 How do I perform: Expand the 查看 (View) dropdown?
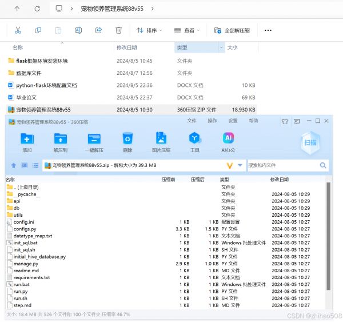click(x=188, y=30)
